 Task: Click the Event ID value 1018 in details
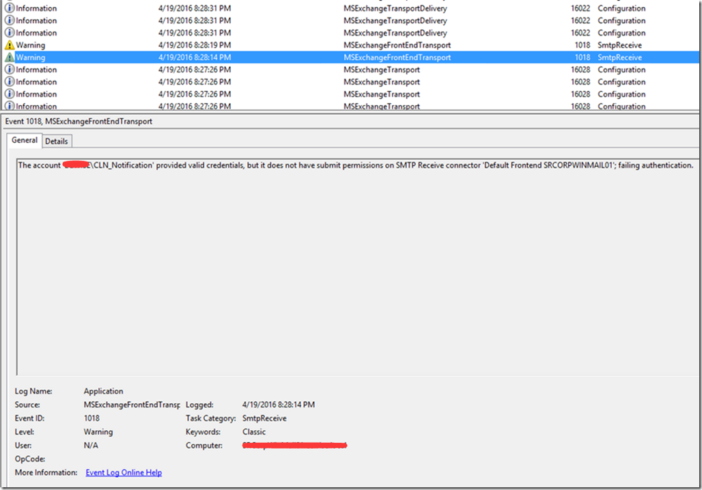tap(92, 418)
